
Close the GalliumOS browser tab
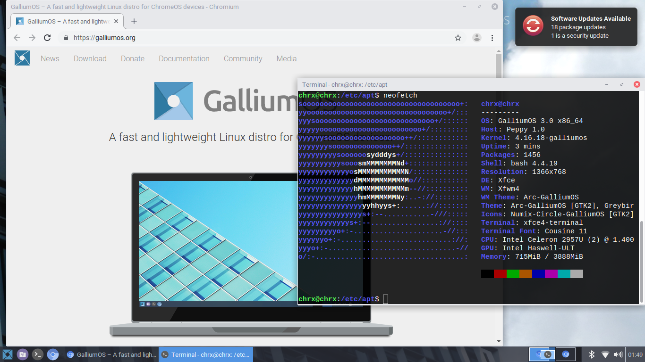(x=117, y=21)
